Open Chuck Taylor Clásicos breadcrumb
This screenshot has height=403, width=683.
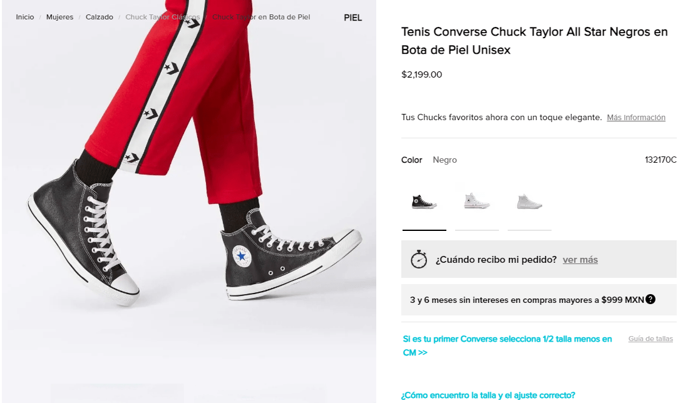point(162,17)
